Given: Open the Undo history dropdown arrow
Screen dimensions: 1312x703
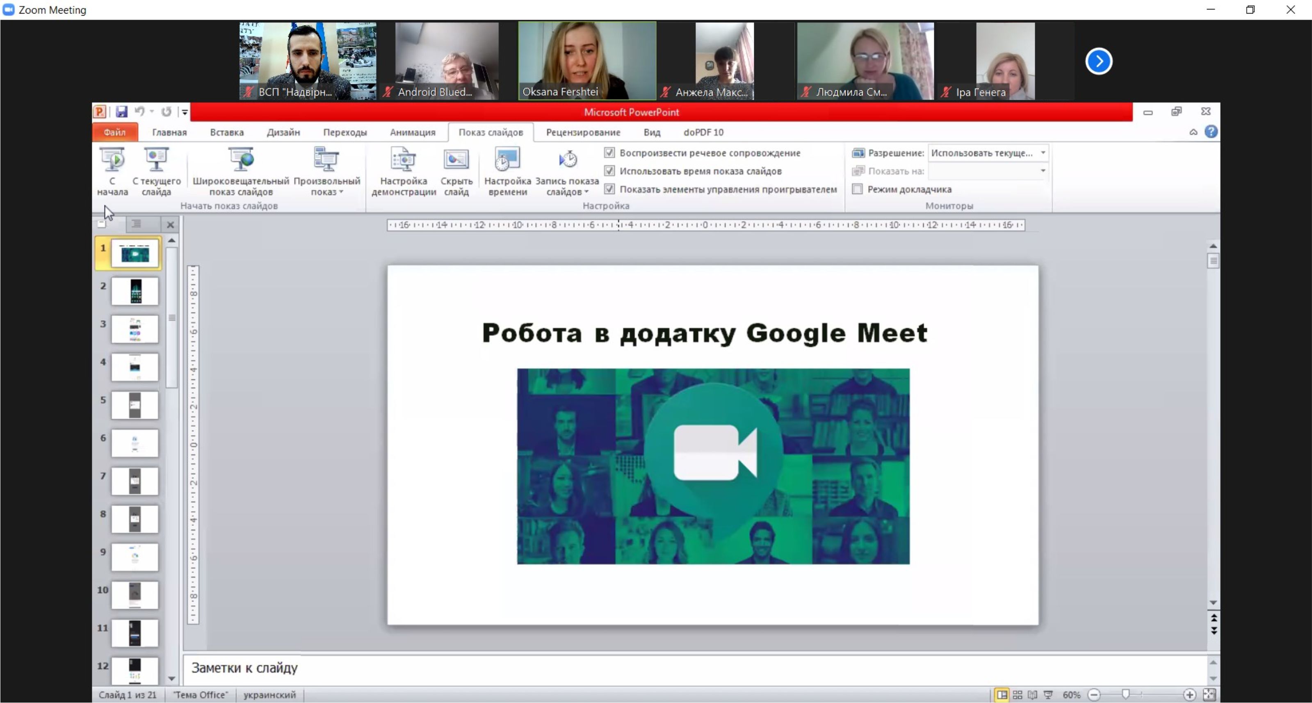Looking at the screenshot, I should pos(152,112).
